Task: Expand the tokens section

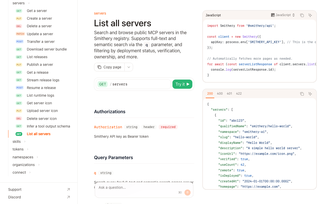Action: [x=28, y=149]
